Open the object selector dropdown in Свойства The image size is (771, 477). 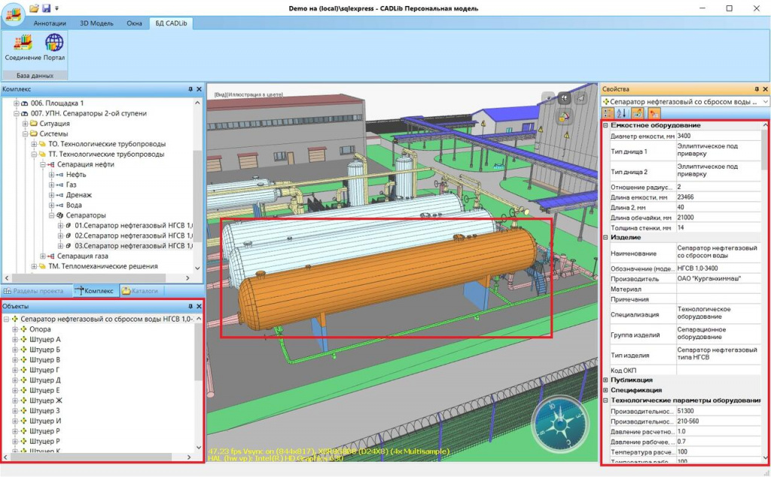pos(765,102)
